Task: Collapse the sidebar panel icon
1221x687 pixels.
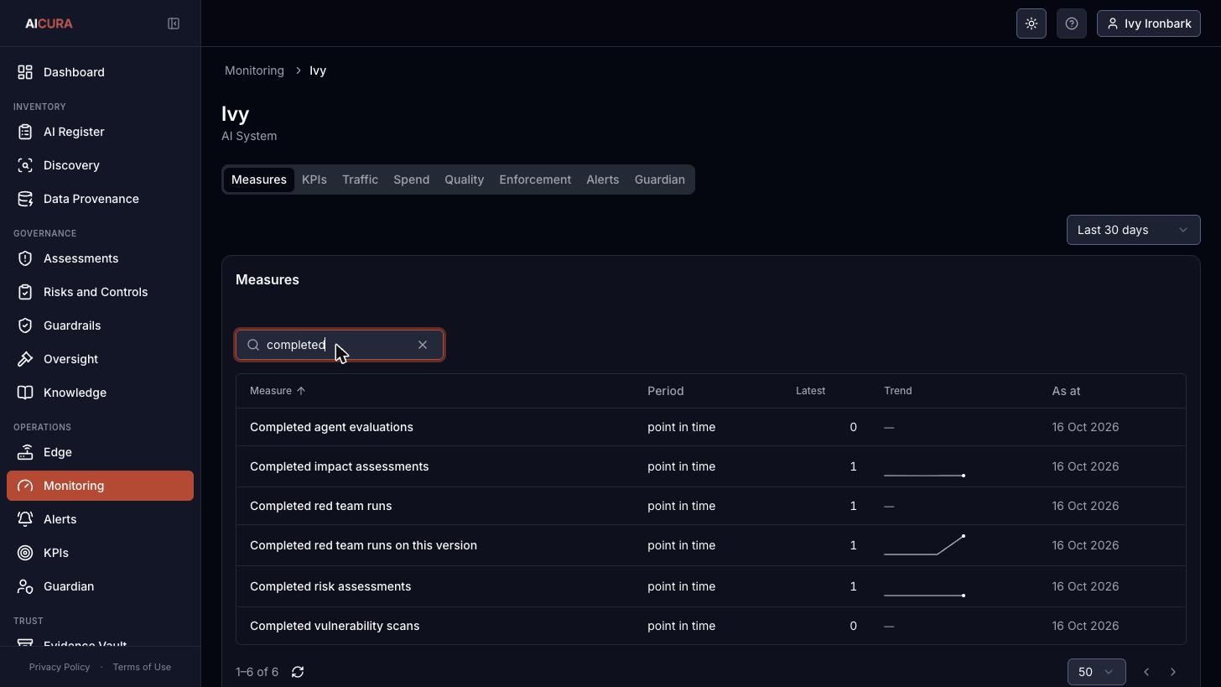Action: (x=174, y=23)
